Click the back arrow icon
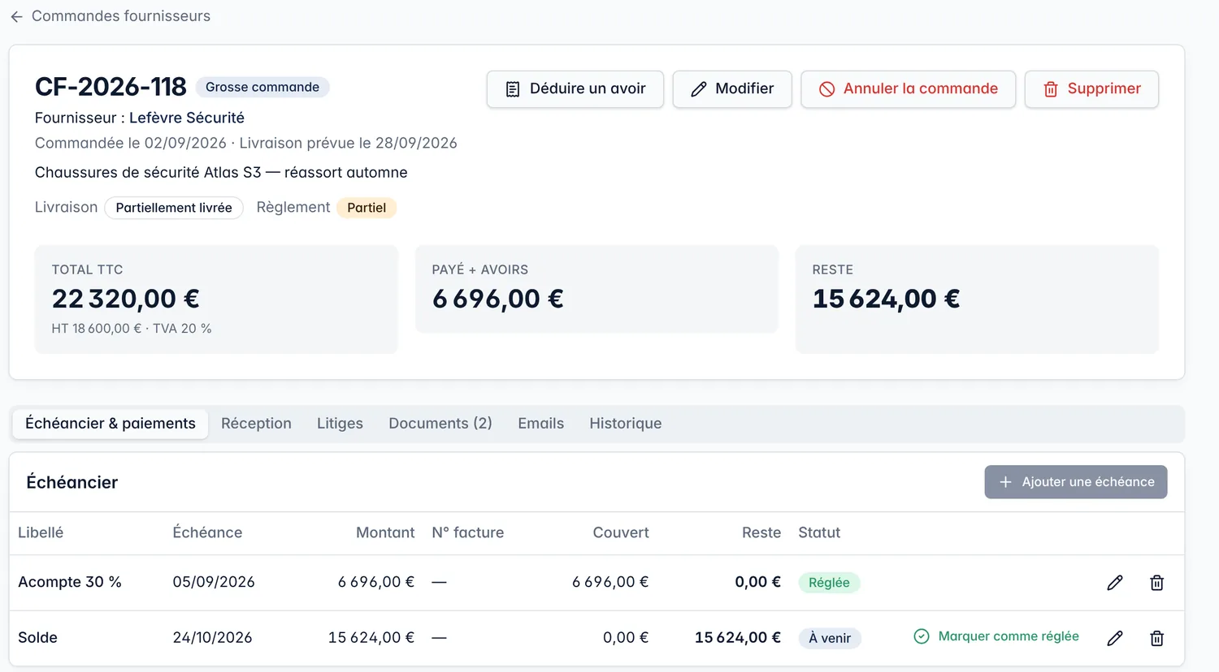This screenshot has height=672, width=1219. click(x=16, y=16)
